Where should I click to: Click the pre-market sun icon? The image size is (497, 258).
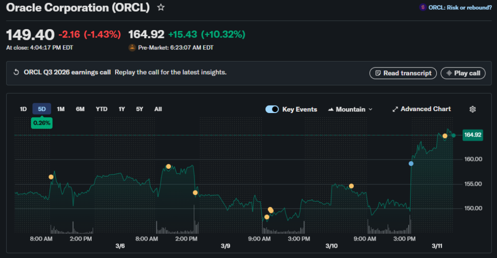(x=132, y=48)
